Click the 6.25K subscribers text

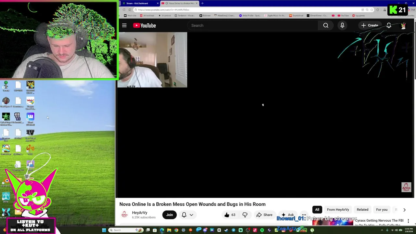pos(144,217)
